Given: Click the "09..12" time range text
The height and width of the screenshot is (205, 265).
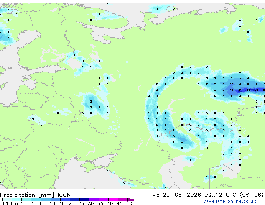Looking at the screenshot, I should click(213, 195).
